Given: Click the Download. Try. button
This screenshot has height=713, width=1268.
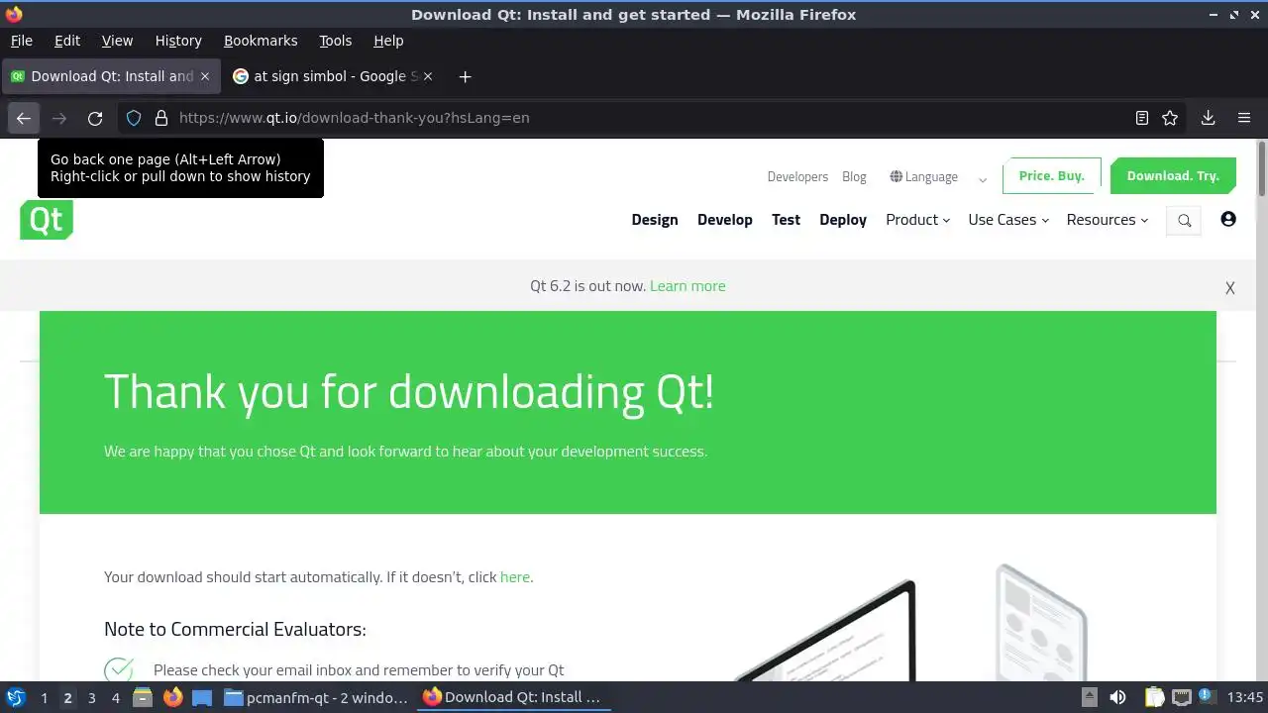Looking at the screenshot, I should pos(1173,175).
